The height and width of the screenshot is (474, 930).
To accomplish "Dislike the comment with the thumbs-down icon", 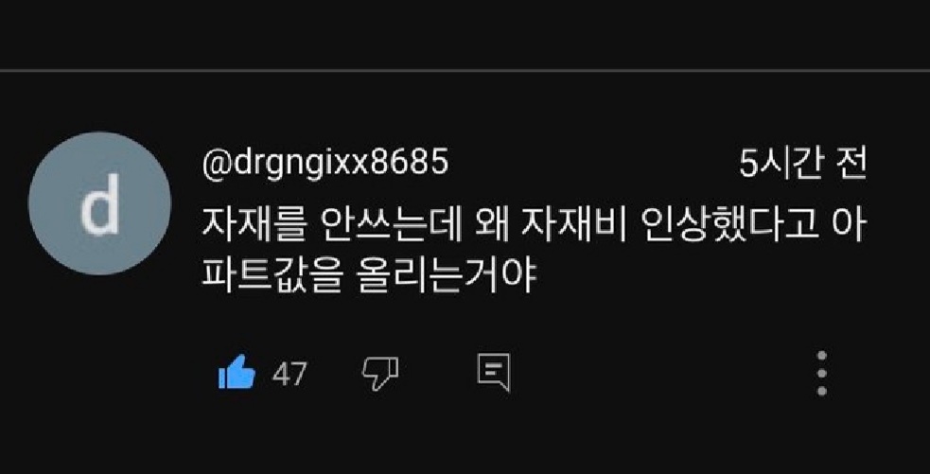I will click(x=379, y=374).
